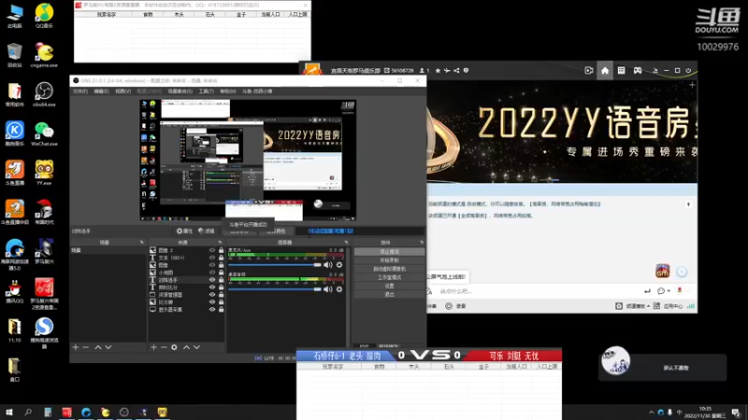Click the star favorite icon in YY title bar

(438, 71)
